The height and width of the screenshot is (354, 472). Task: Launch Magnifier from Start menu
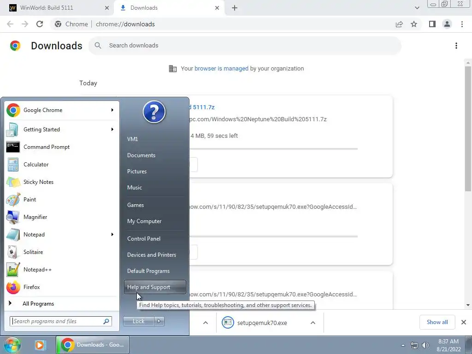[x=62, y=217]
